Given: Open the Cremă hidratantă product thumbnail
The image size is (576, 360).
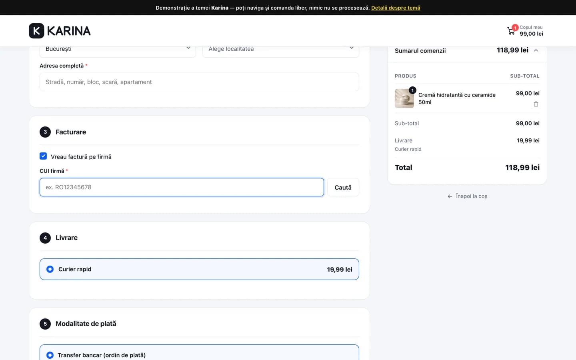Looking at the screenshot, I should (x=404, y=98).
